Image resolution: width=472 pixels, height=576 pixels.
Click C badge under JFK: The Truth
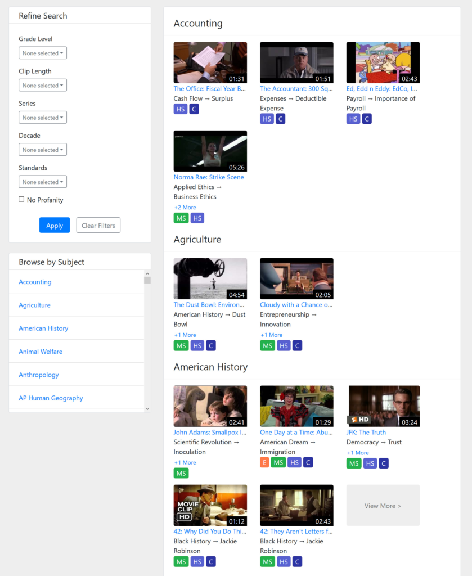(384, 463)
